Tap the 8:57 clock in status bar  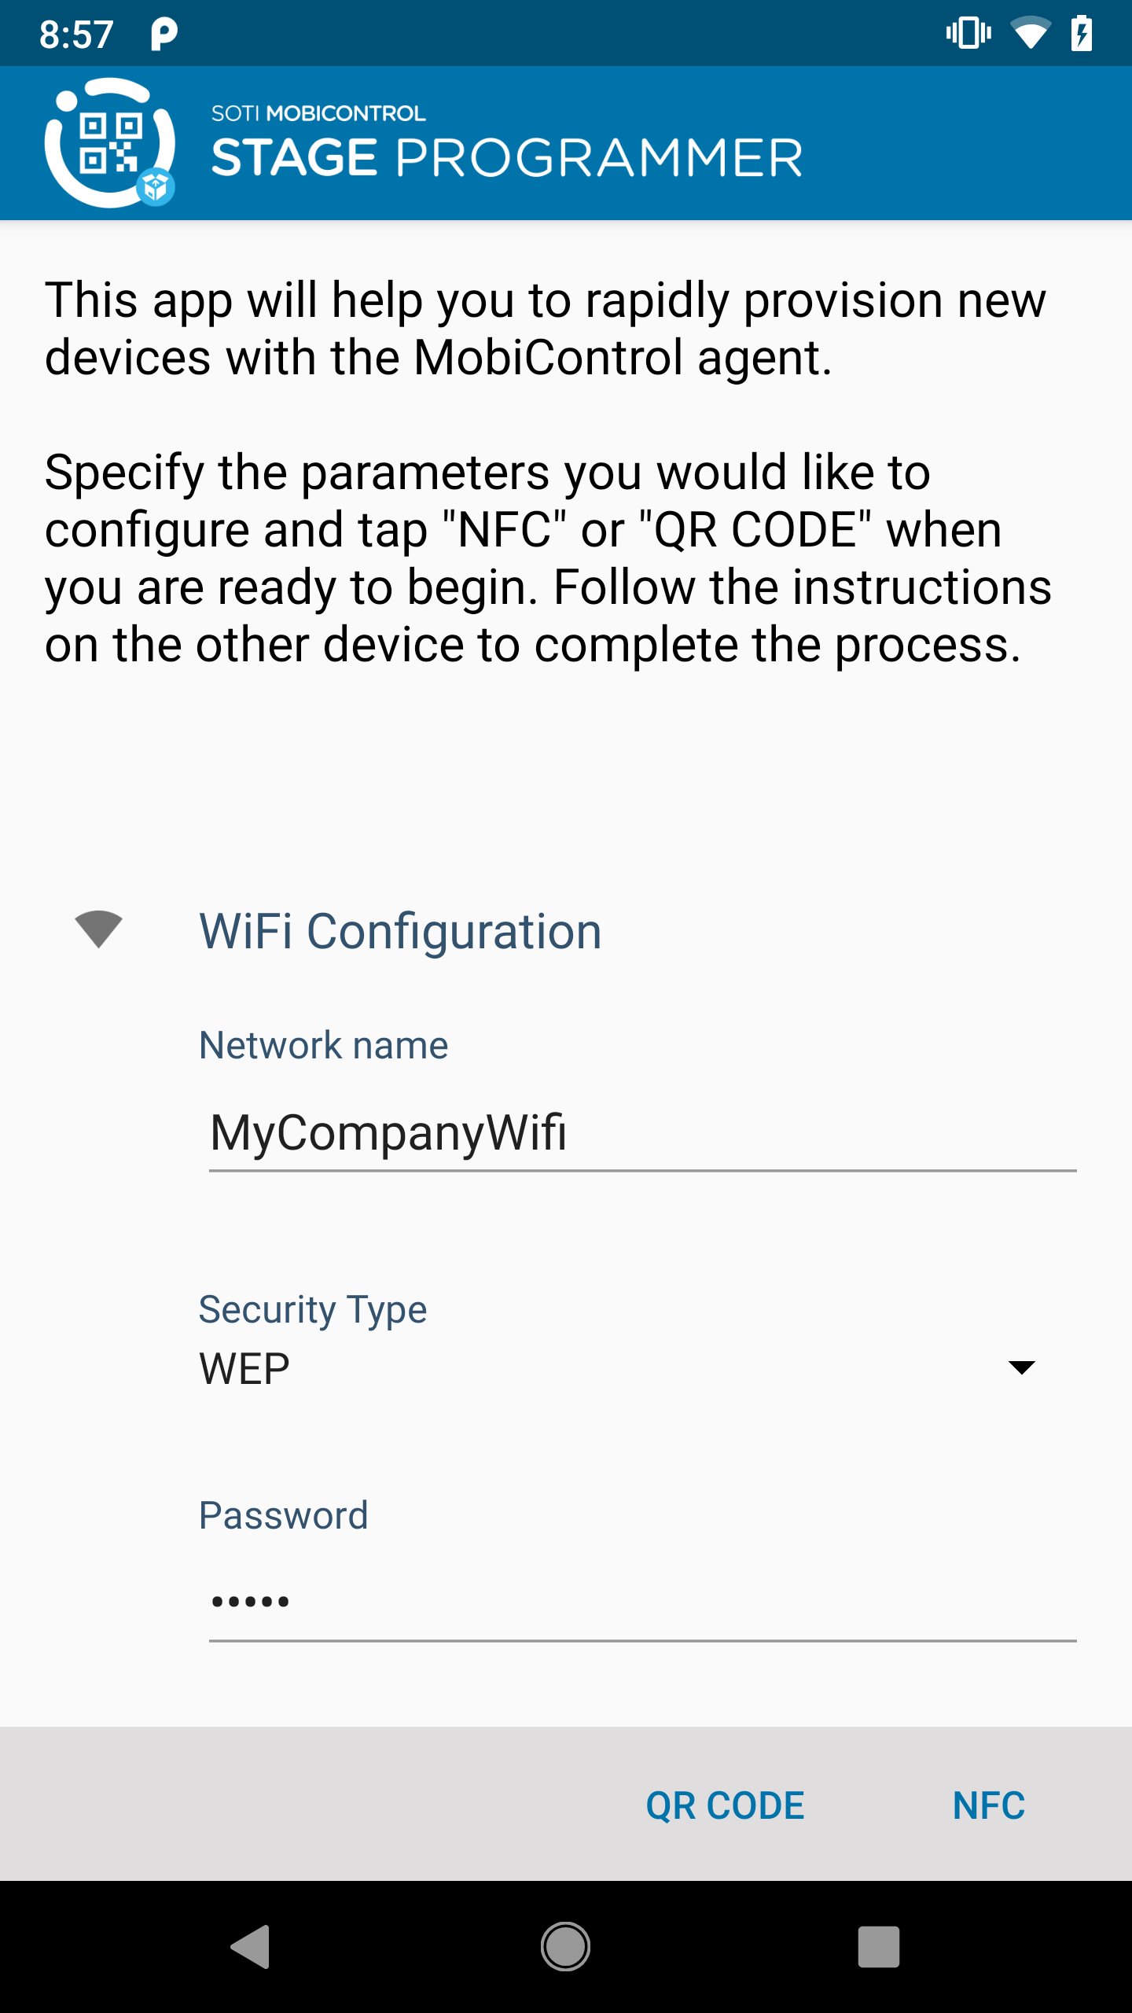(x=76, y=35)
